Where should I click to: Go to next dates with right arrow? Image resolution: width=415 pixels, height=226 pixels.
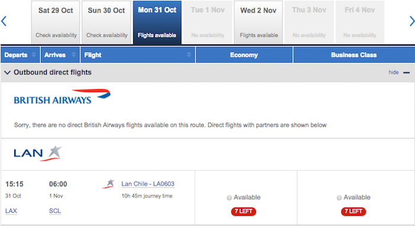coord(412,21)
